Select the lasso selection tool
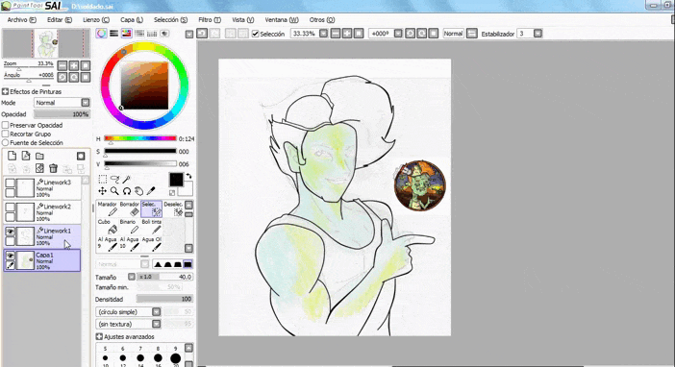 point(114,179)
